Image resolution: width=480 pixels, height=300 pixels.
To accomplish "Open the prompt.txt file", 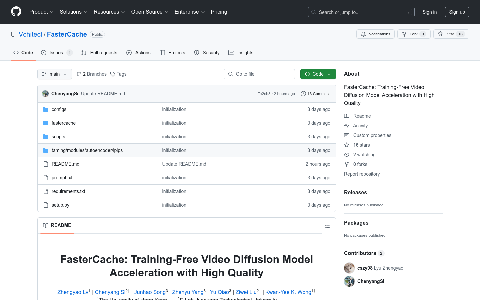I will pyautogui.click(x=62, y=178).
